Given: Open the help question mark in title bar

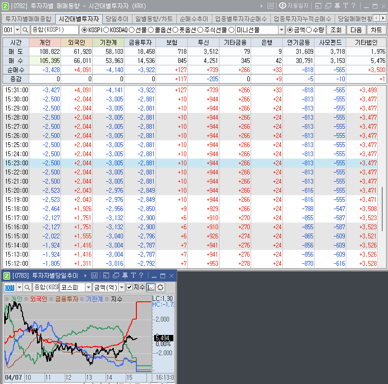Looking at the screenshot, I should [353, 6].
